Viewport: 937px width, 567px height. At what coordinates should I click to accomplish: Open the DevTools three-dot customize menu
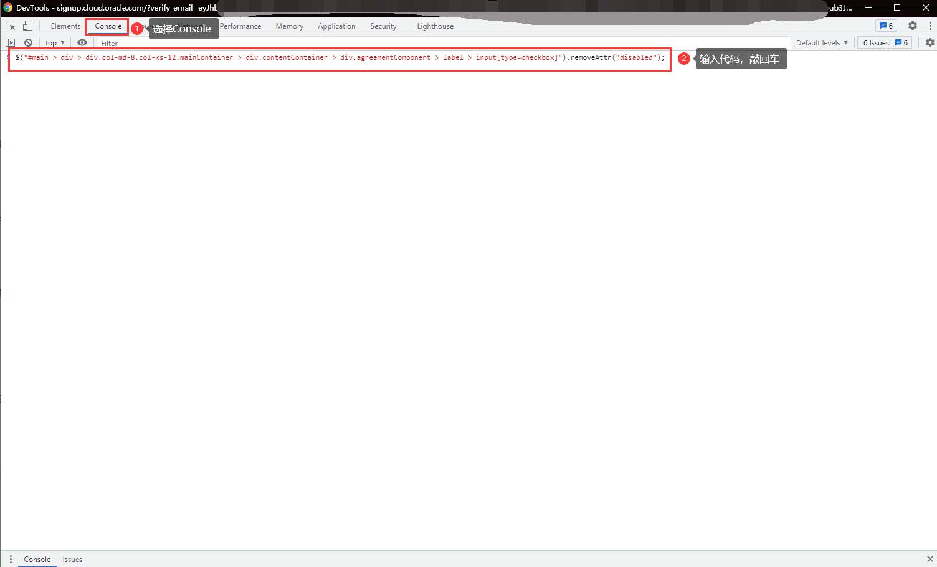(930, 26)
